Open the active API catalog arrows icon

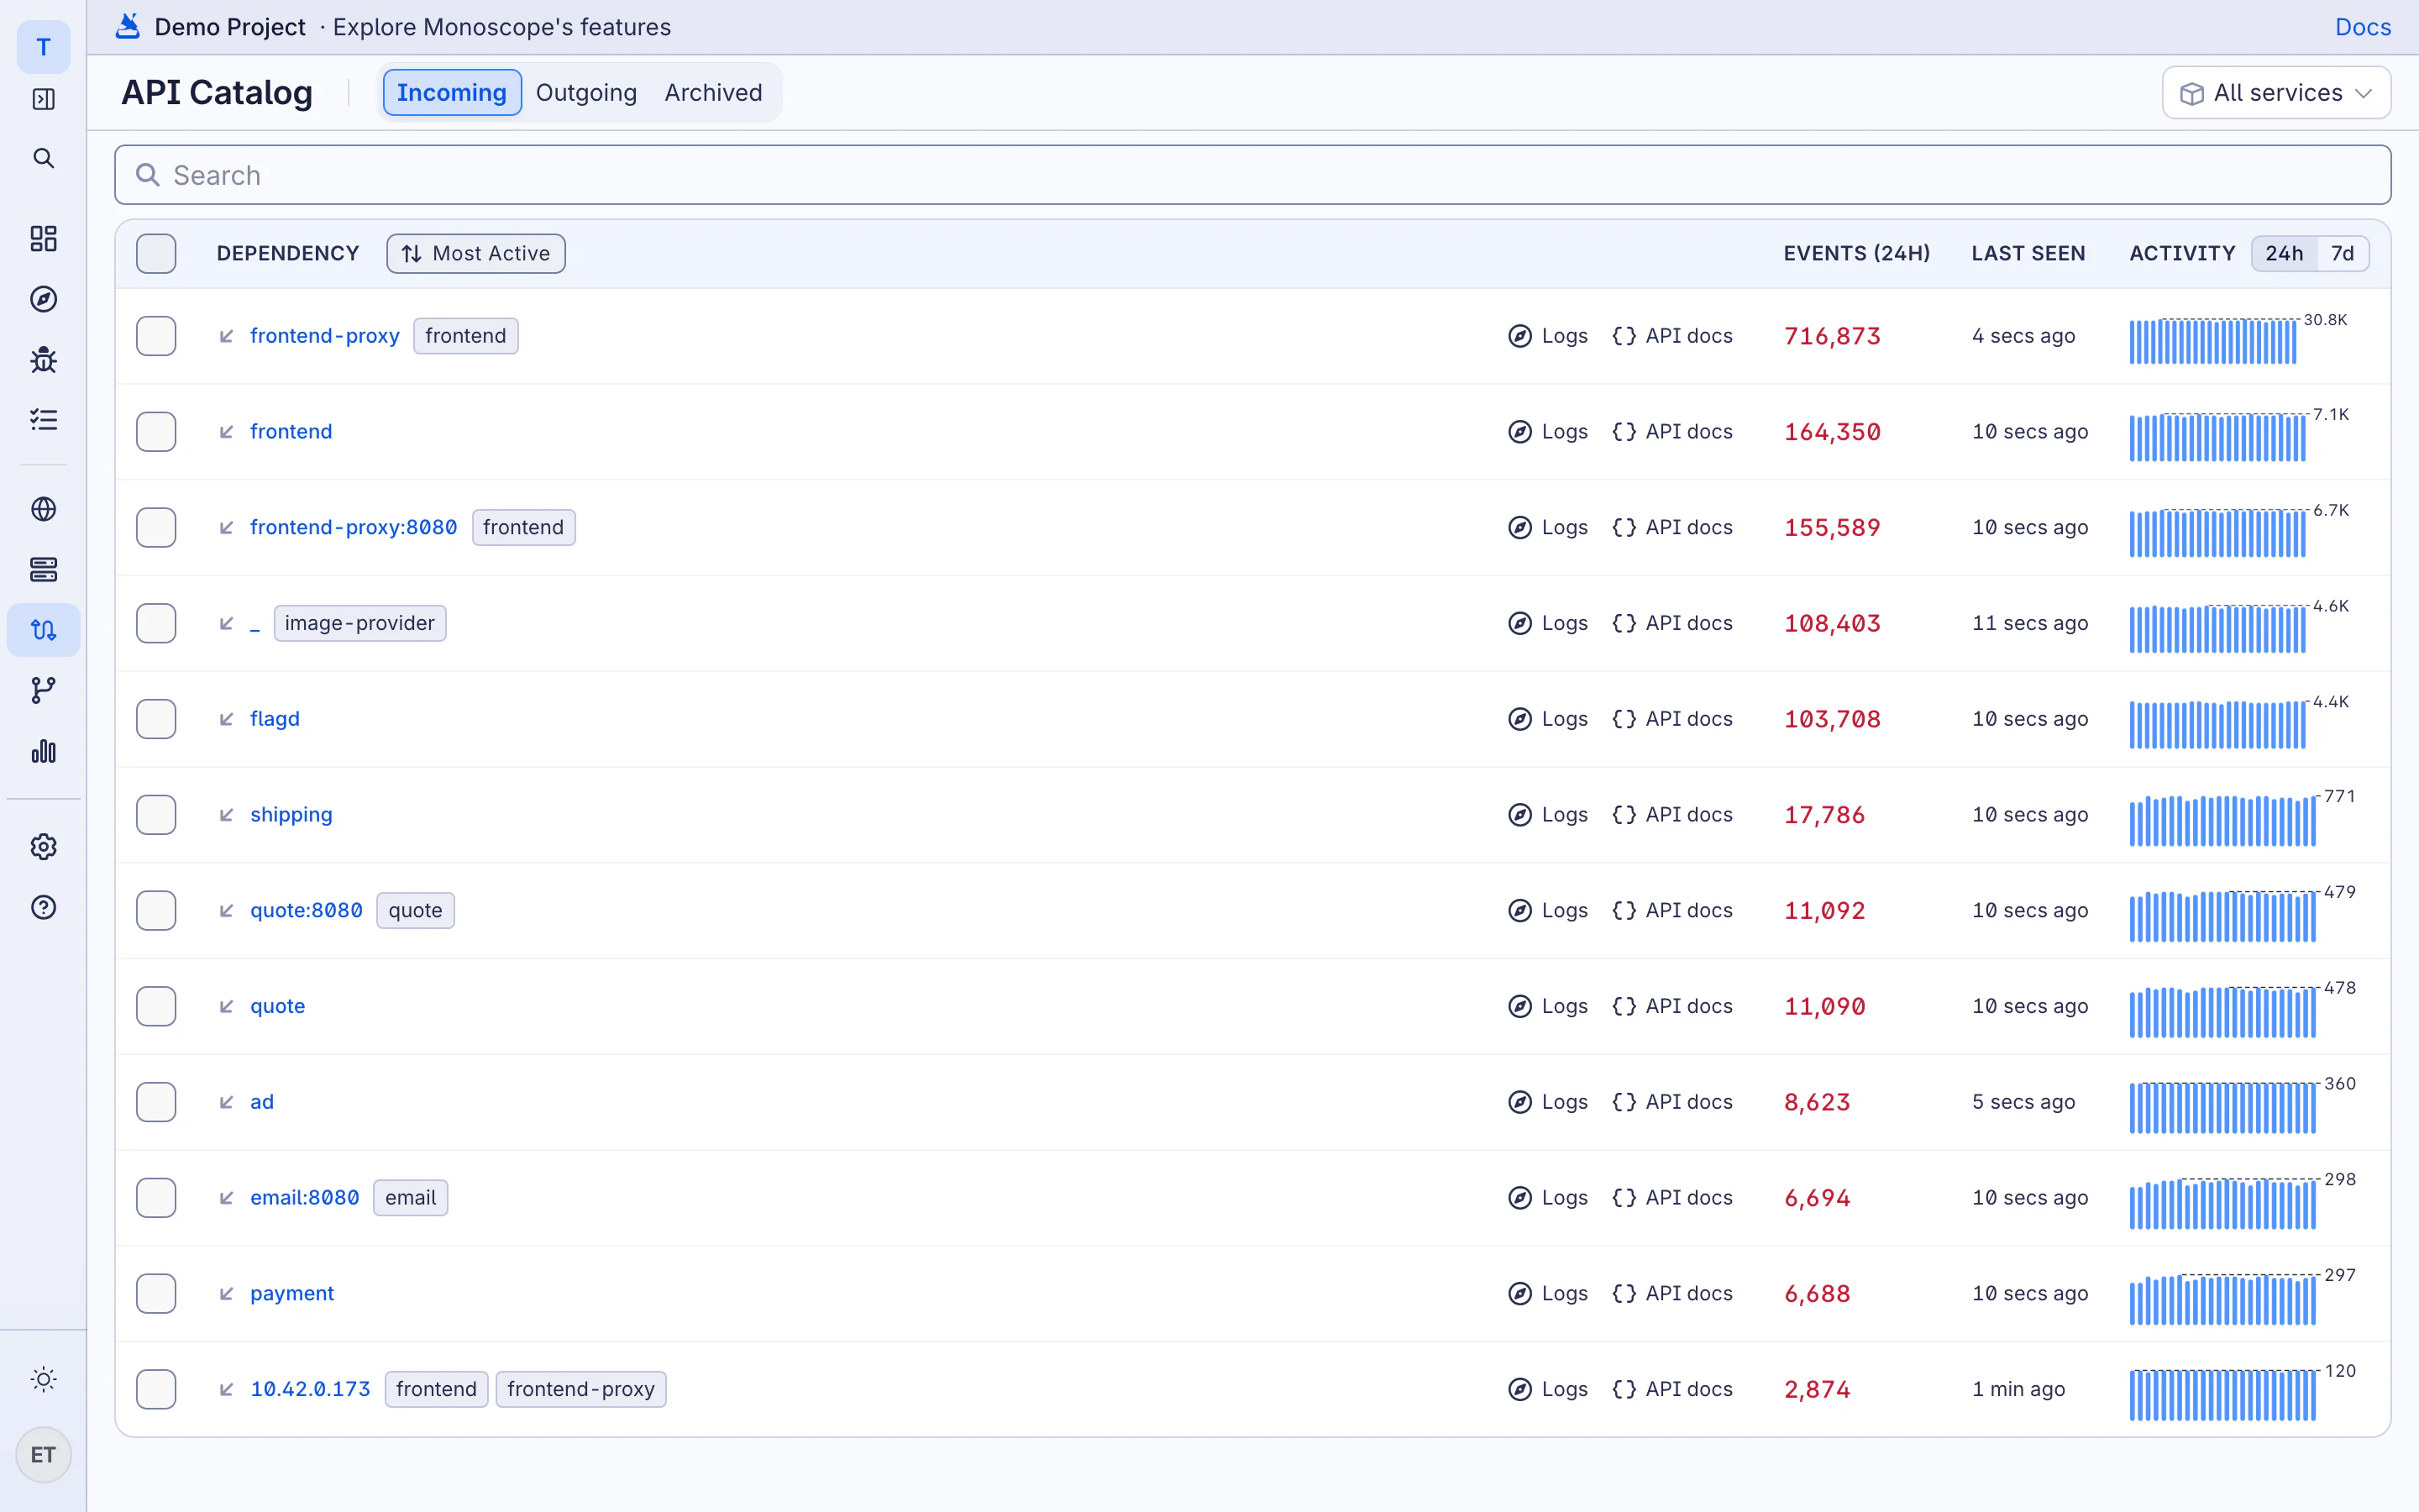[x=43, y=630]
